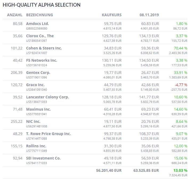This screenshot has width=190, height=180.
Task: Select Graco Inc. stock name
Action: [35, 85]
